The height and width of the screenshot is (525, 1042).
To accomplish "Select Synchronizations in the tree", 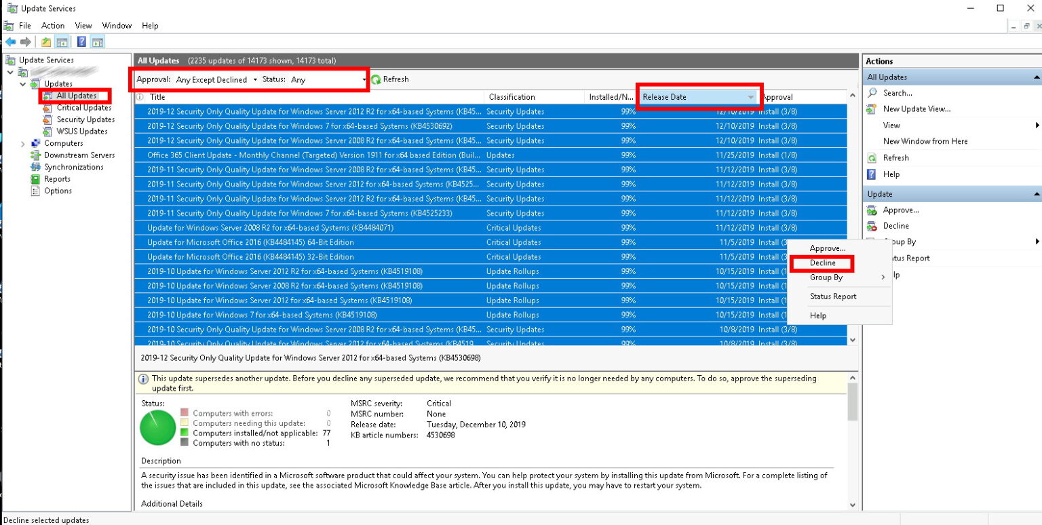I will 73,167.
